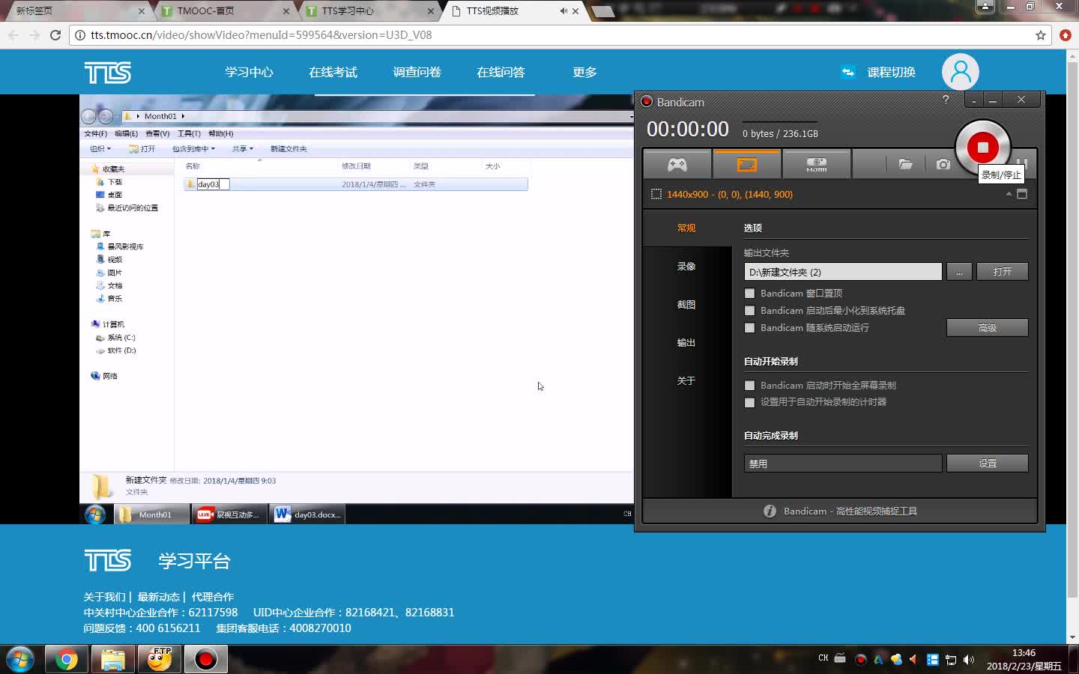Click 课程切换 link
Image resolution: width=1079 pixels, height=674 pixels.
891,73
